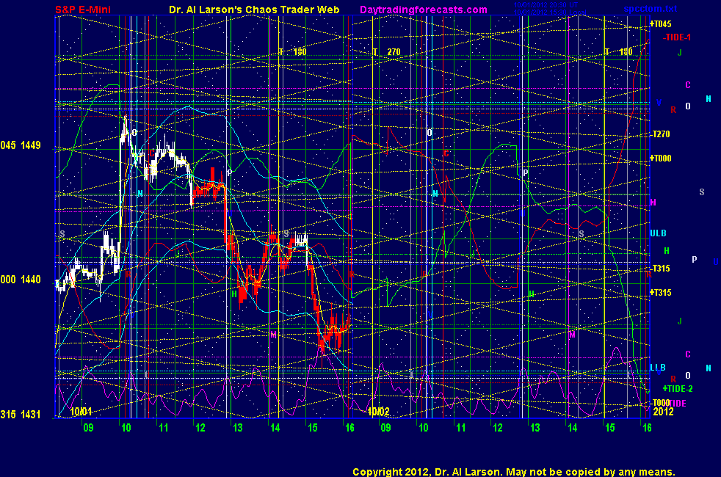Click the cyan 'LLB' label
This screenshot has height=477, width=721.
pos(658,368)
